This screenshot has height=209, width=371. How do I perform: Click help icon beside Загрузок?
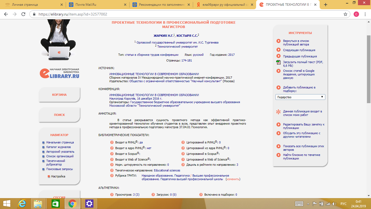(153, 195)
